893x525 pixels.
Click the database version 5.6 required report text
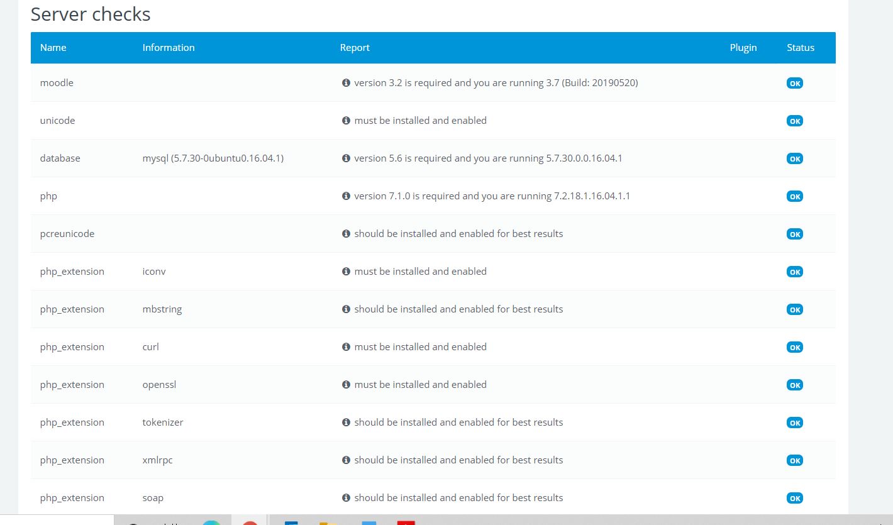tap(488, 158)
